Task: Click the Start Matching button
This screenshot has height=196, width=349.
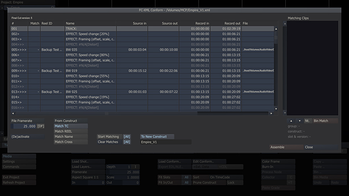Action: pos(108,137)
